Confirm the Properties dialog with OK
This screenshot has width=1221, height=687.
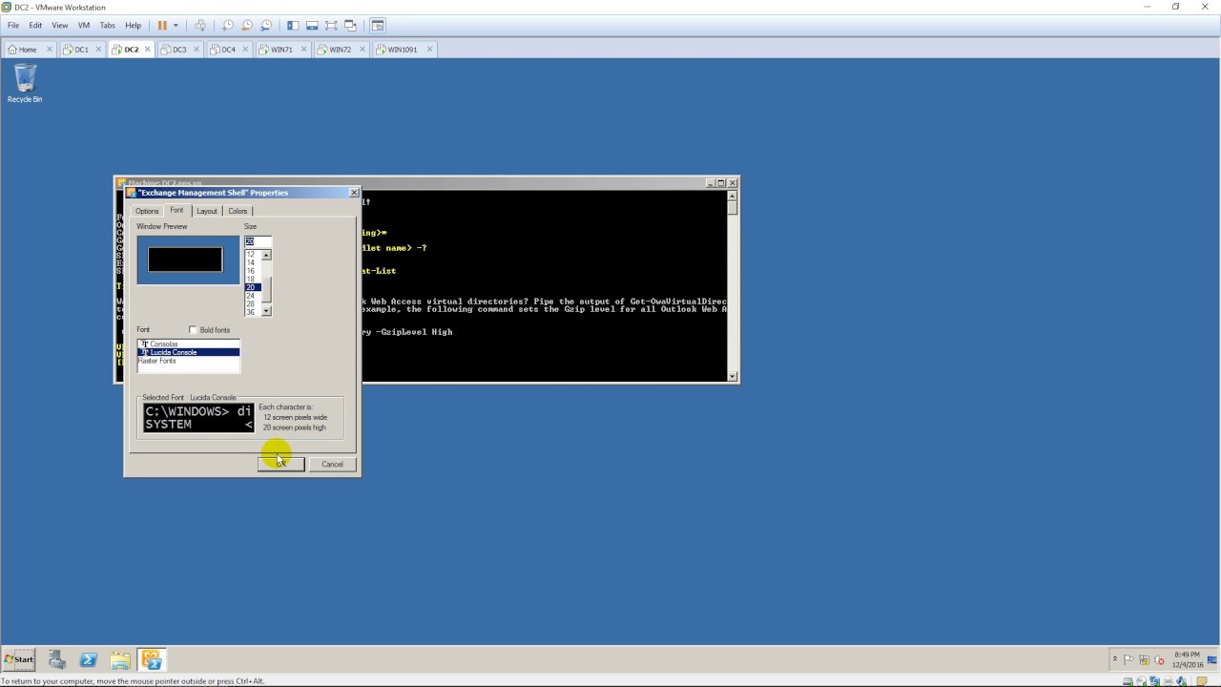tap(280, 464)
